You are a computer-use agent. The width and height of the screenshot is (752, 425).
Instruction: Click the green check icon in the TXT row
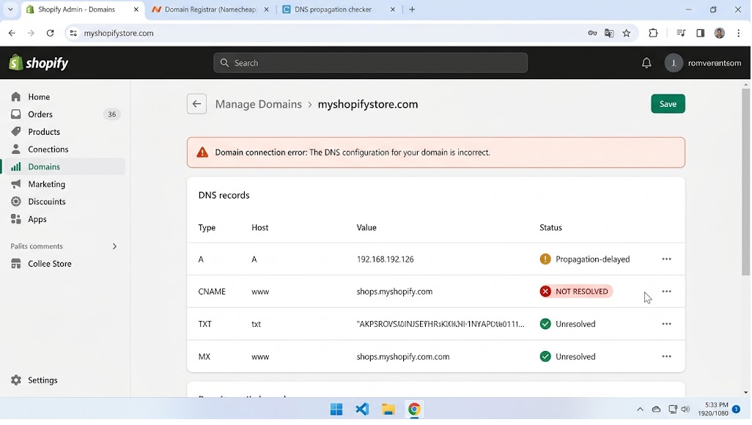click(545, 324)
